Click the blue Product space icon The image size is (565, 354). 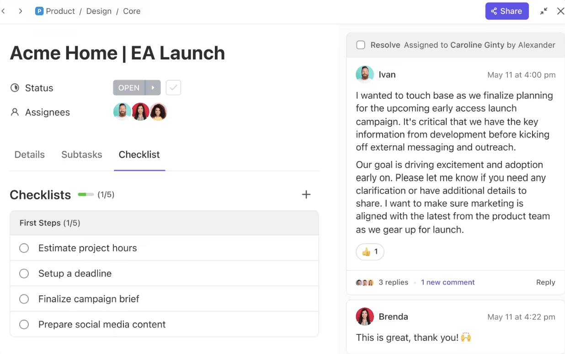tap(39, 11)
